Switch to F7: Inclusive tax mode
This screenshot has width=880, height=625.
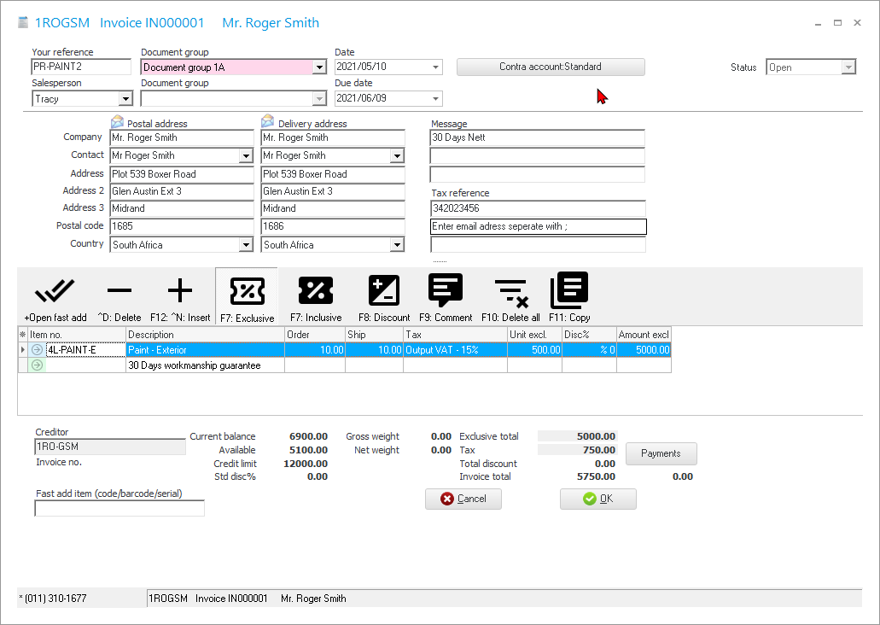(316, 292)
